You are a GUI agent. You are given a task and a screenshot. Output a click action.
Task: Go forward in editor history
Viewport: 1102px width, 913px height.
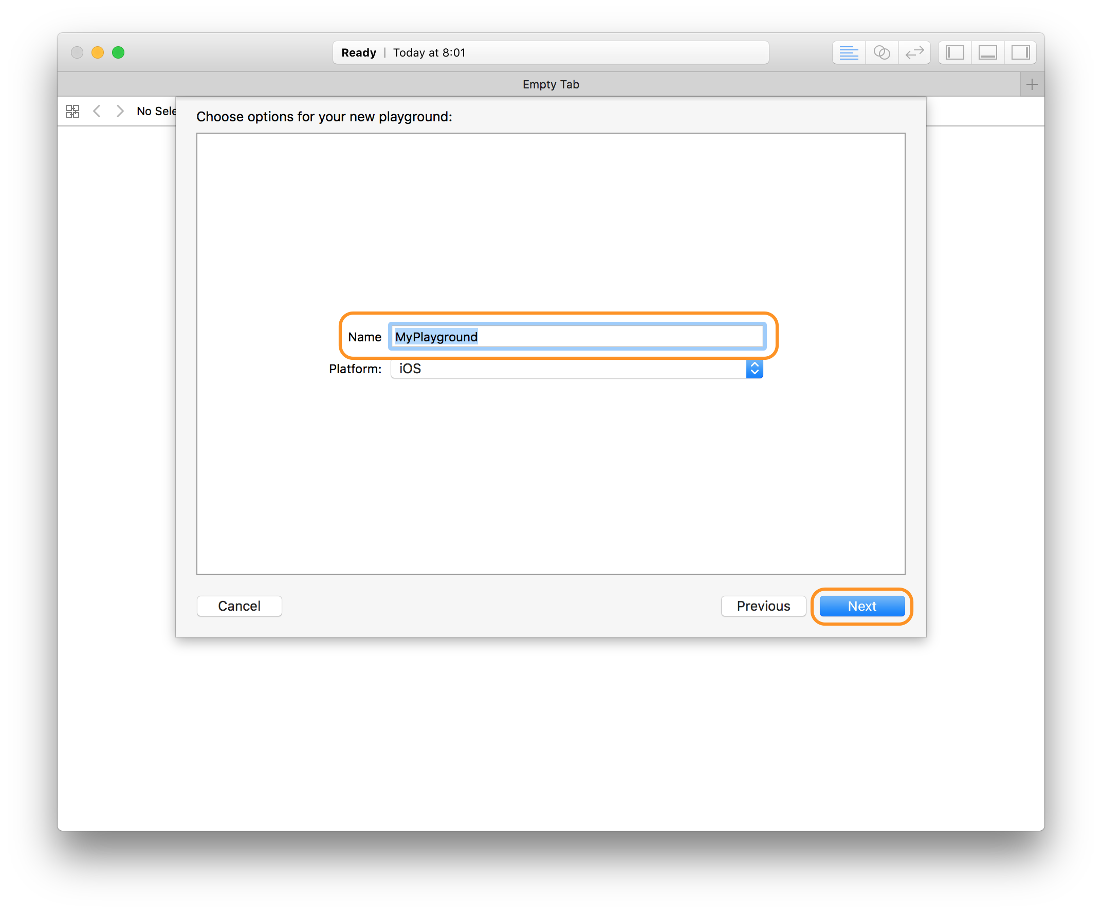click(120, 111)
